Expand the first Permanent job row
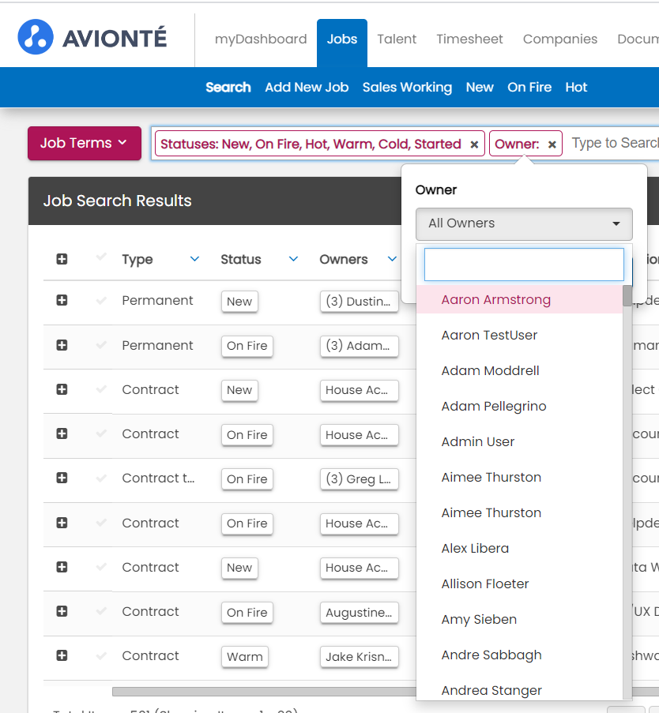 [62, 300]
